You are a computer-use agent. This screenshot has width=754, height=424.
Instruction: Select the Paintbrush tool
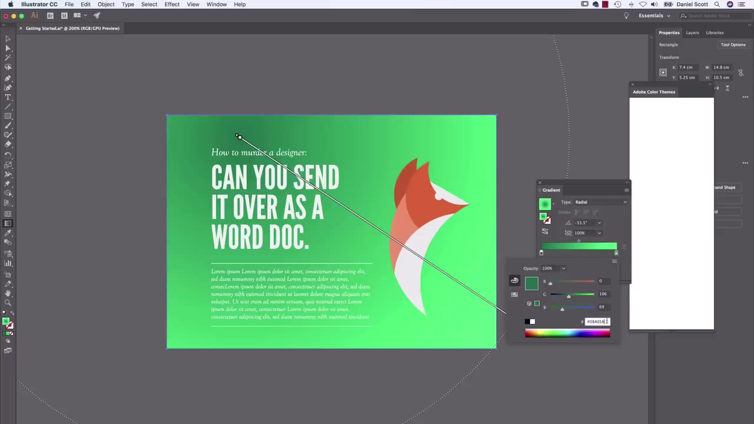click(x=8, y=125)
